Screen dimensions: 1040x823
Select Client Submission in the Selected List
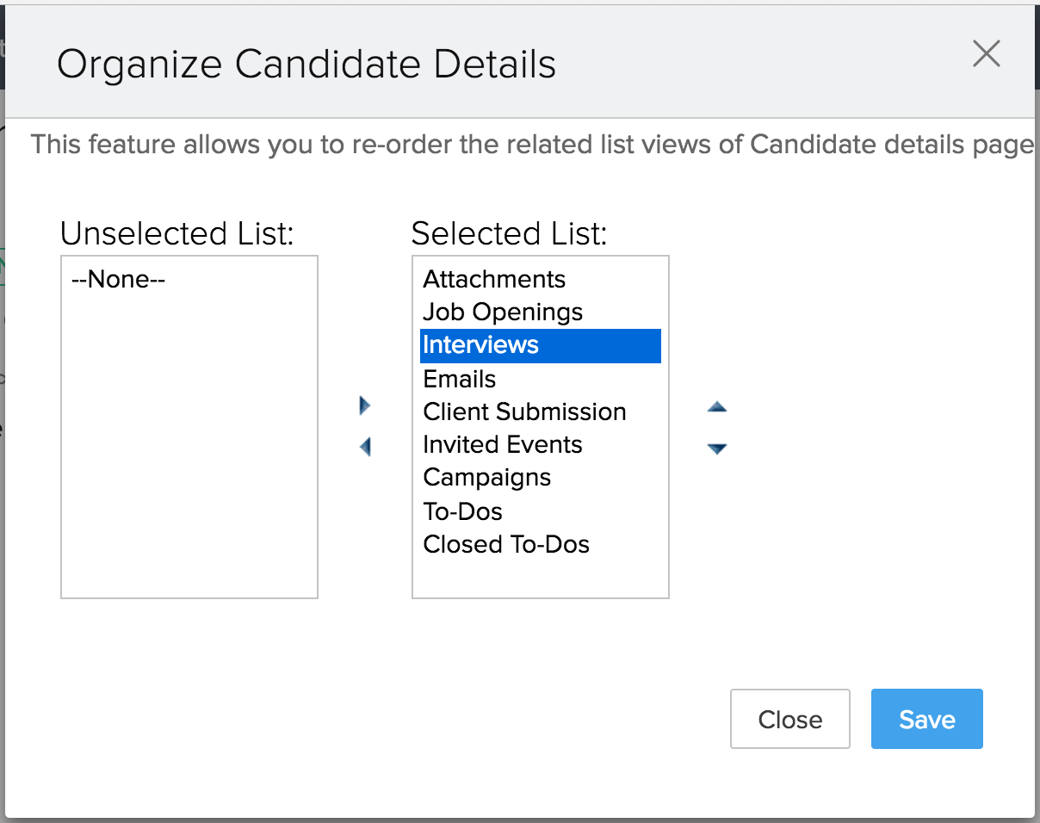(541, 411)
